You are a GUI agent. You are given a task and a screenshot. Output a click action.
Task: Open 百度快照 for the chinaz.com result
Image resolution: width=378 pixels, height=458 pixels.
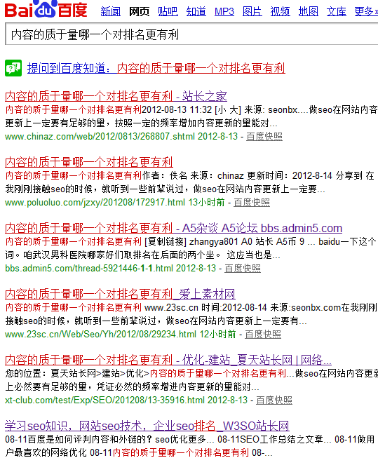(x=264, y=136)
